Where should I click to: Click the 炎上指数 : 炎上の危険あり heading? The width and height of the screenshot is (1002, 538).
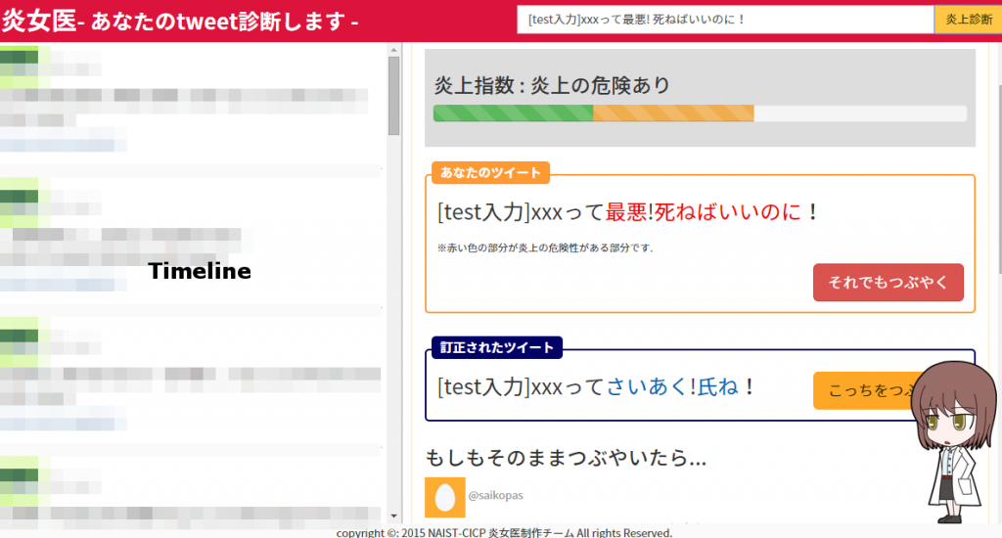tap(552, 85)
